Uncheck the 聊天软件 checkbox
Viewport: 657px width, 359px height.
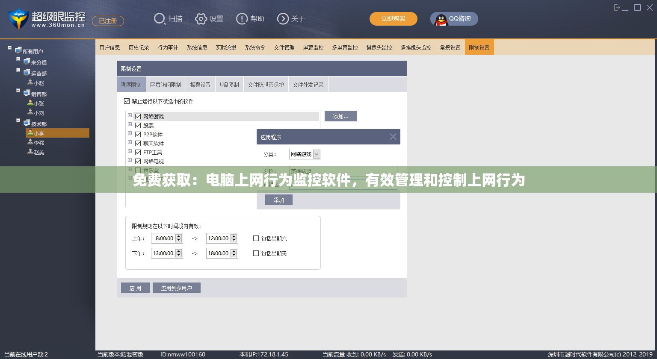pos(138,143)
